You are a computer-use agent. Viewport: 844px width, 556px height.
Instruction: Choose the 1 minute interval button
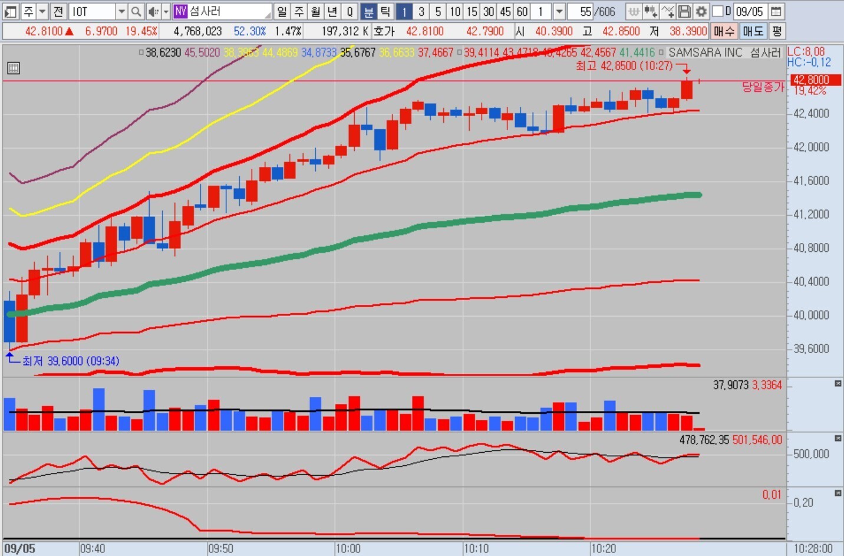[x=404, y=11]
